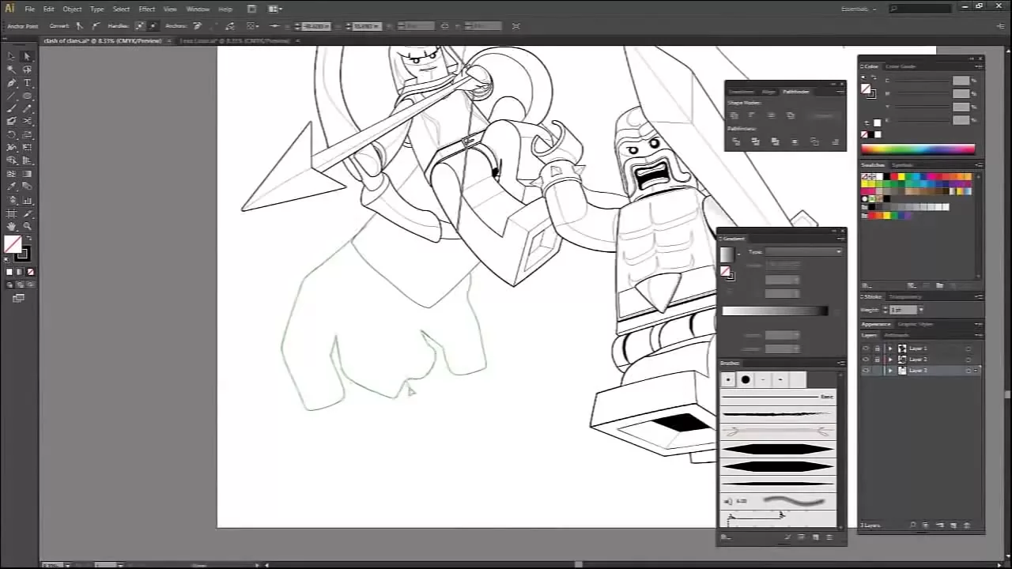Viewport: 1012px width, 569px height.
Task: Select the Rotate tool
Action: [11, 134]
